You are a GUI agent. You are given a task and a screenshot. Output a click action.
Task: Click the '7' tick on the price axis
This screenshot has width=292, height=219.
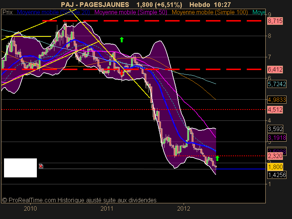click(269, 57)
